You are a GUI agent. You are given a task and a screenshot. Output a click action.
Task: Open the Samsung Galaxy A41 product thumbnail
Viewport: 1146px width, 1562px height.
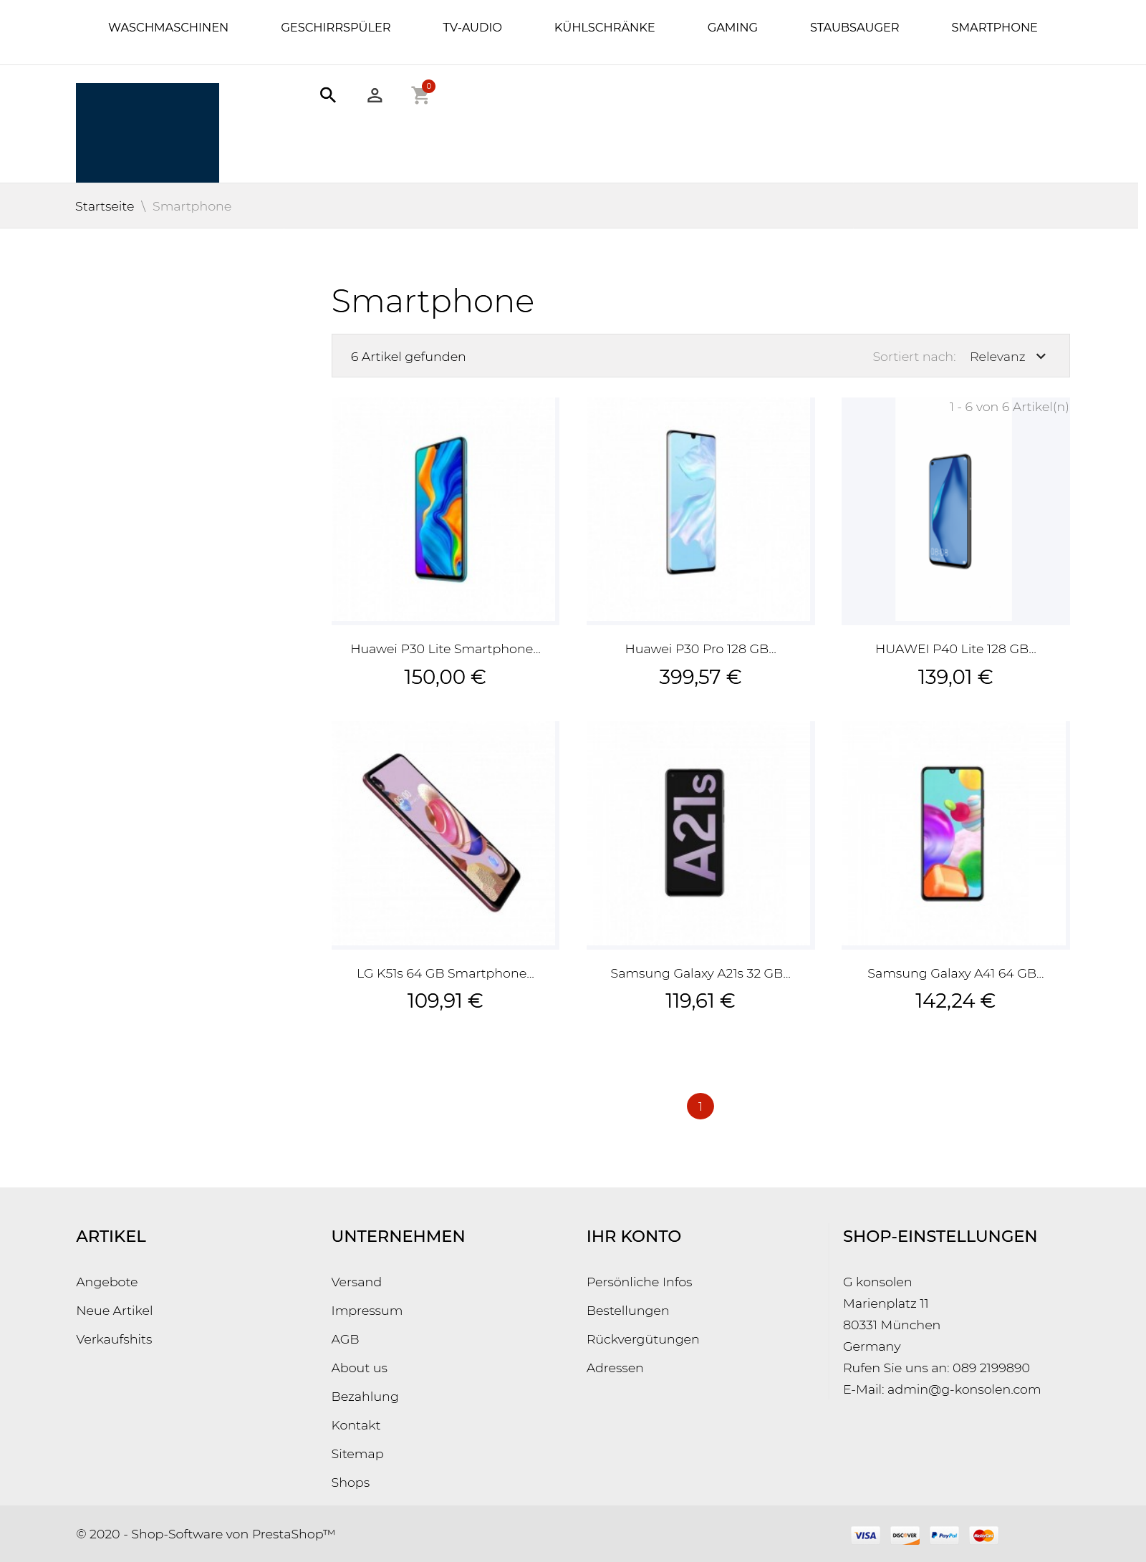click(x=955, y=835)
